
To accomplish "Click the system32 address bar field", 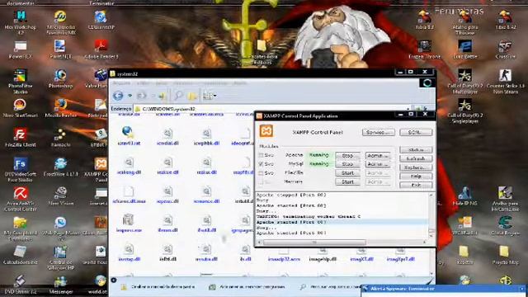I will [x=272, y=109].
